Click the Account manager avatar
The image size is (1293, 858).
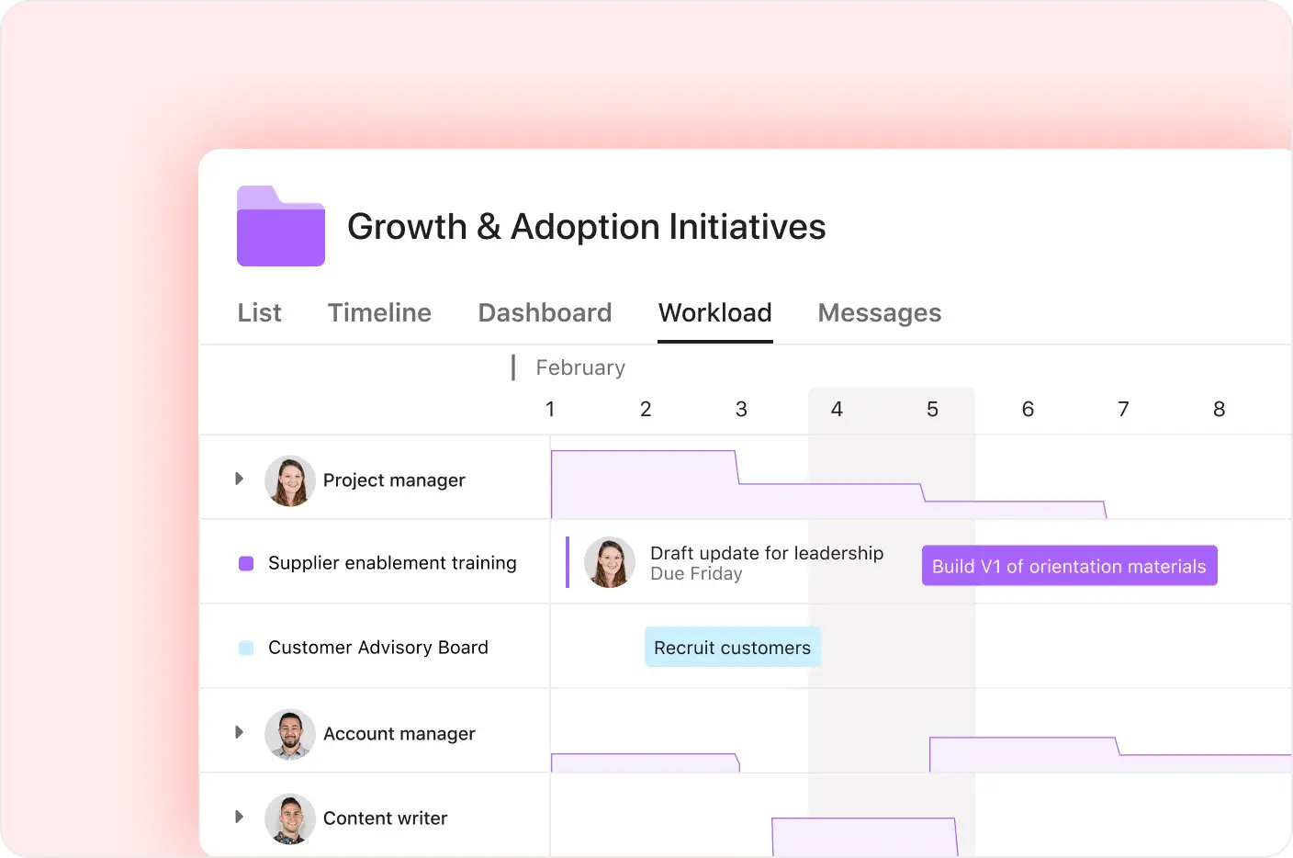click(290, 734)
